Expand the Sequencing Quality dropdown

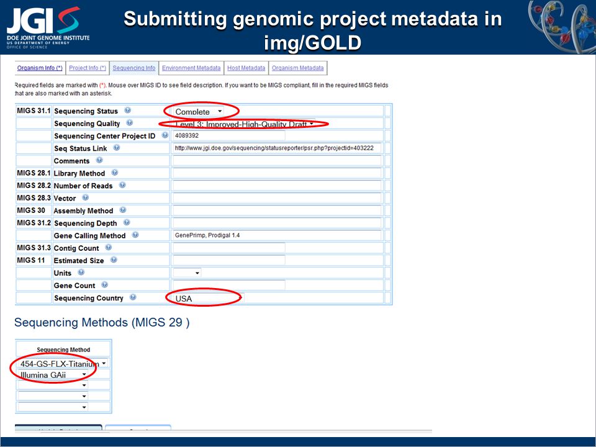[244, 124]
